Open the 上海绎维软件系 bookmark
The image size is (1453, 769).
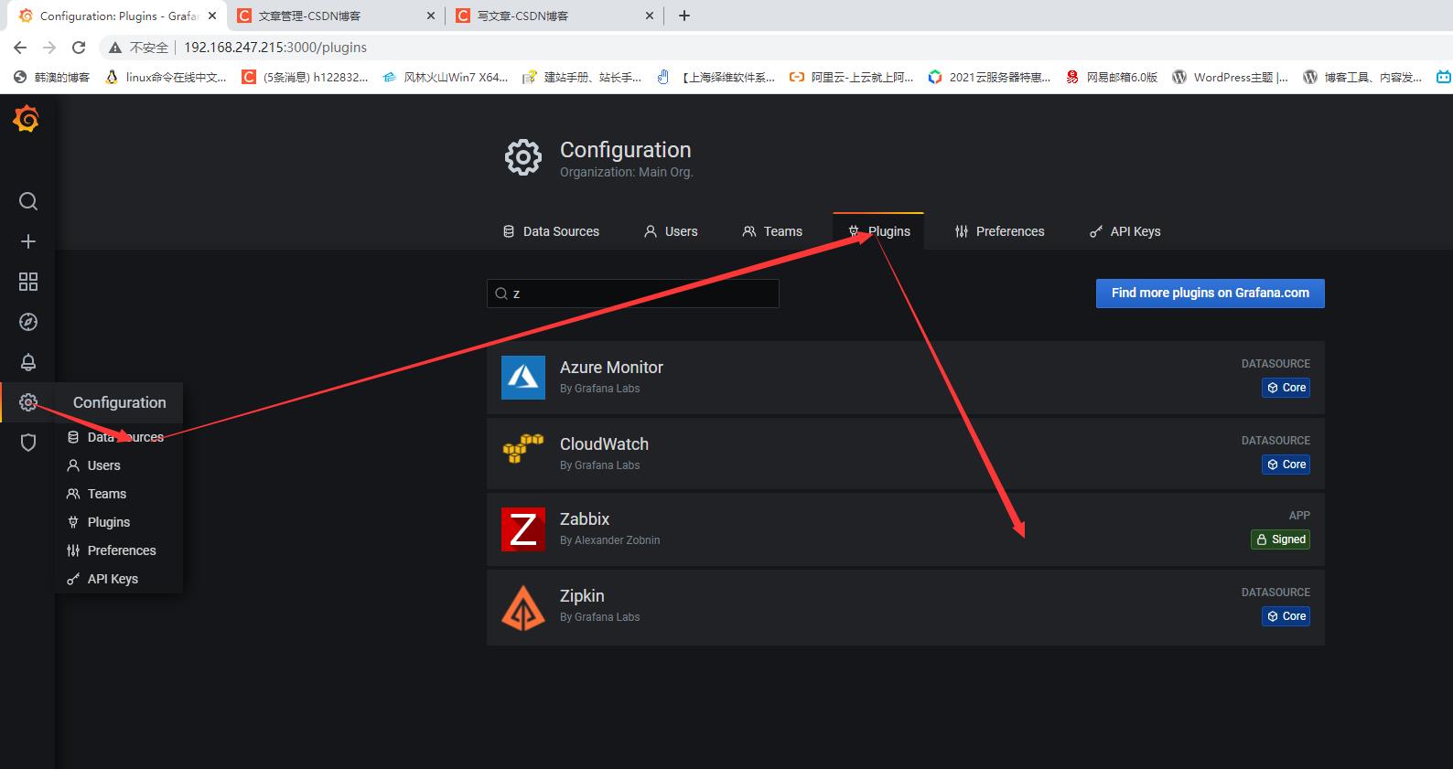pyautogui.click(x=716, y=78)
